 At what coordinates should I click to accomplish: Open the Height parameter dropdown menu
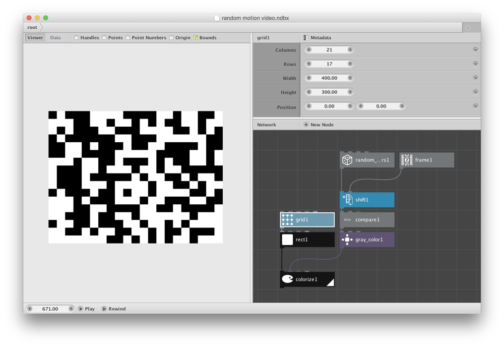click(475, 92)
